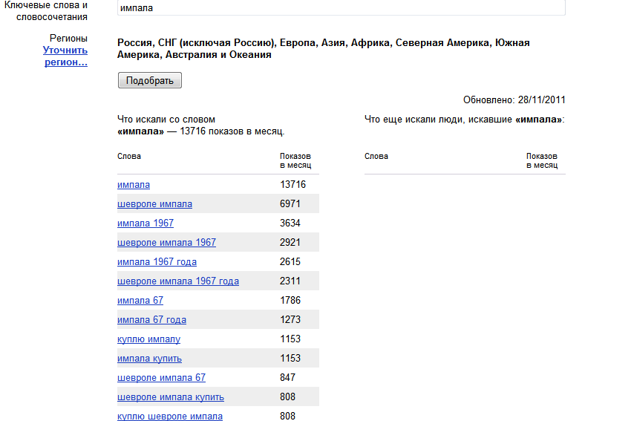Image resolution: width=634 pixels, height=421 pixels.
Task: Open the Уточнить регион link
Action: pos(65,56)
